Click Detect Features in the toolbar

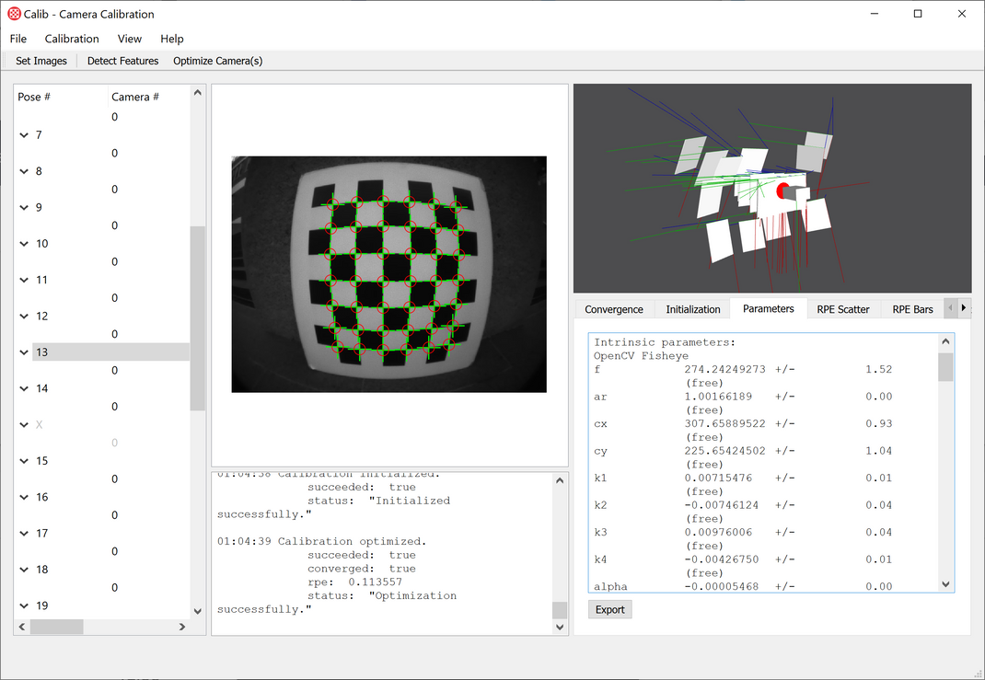click(x=122, y=60)
